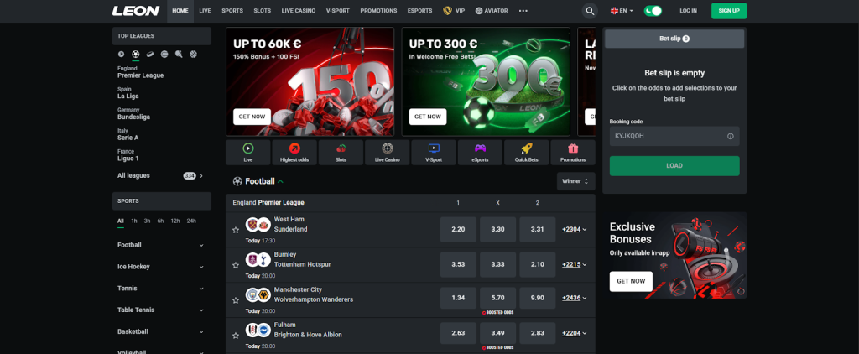Image resolution: width=859 pixels, height=354 pixels.
Task: Select basketball icon in Top Leagues
Action: (x=194, y=55)
